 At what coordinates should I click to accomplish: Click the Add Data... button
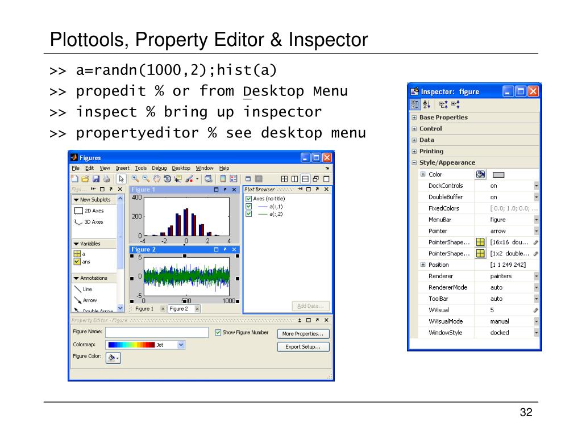311,306
